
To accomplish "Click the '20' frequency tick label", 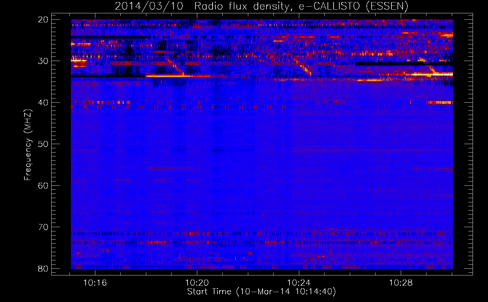I will pyautogui.click(x=43, y=20).
